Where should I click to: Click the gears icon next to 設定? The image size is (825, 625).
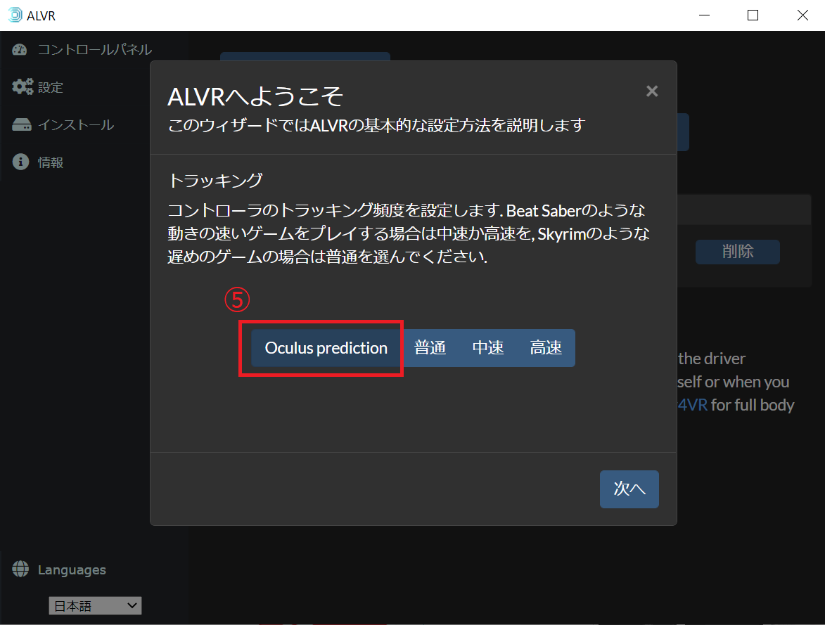22,86
